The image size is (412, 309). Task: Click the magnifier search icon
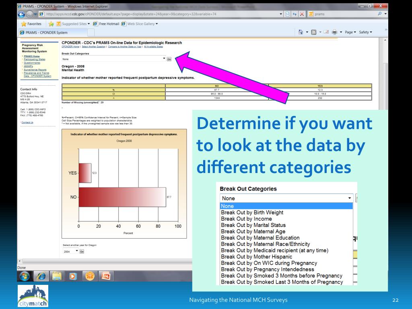(380, 14)
